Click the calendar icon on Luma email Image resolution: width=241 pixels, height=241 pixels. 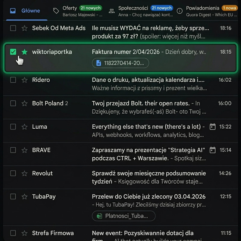(x=213, y=127)
